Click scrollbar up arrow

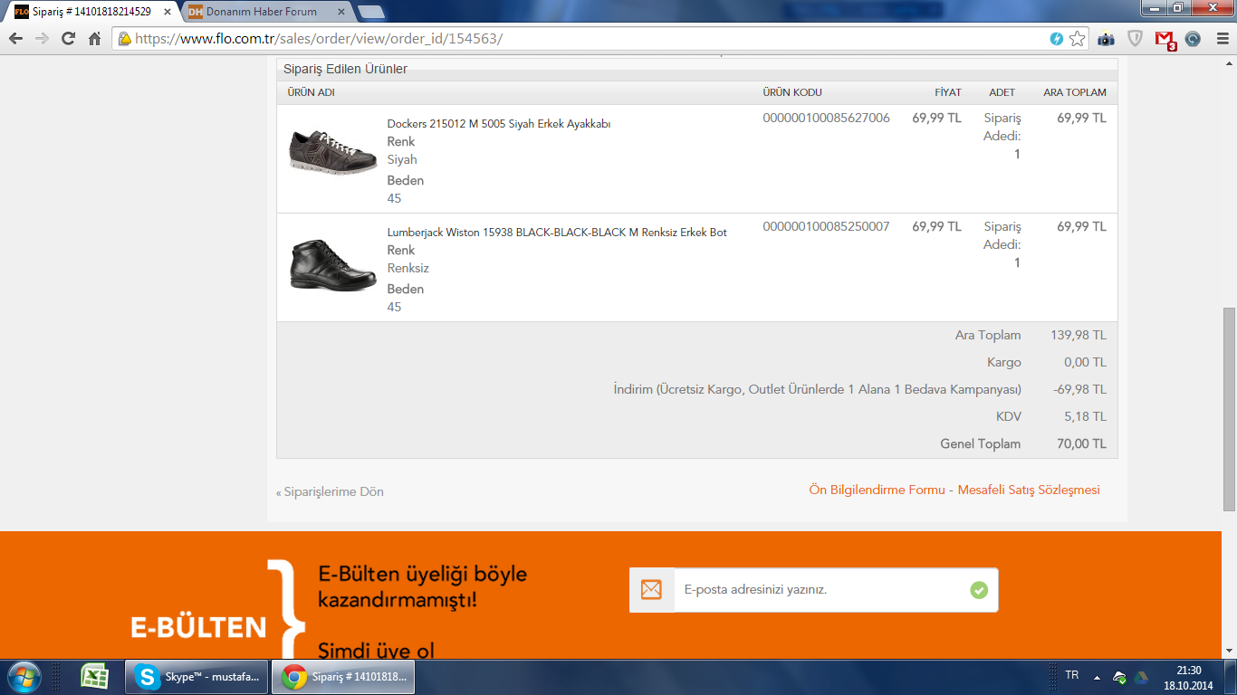(1229, 62)
